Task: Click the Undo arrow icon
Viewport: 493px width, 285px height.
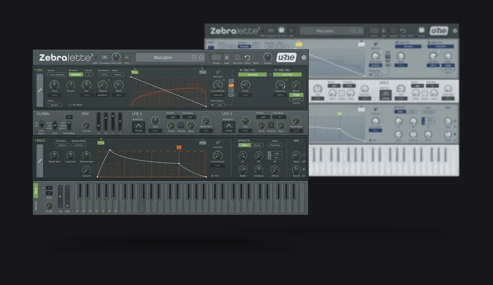Action: (248, 58)
